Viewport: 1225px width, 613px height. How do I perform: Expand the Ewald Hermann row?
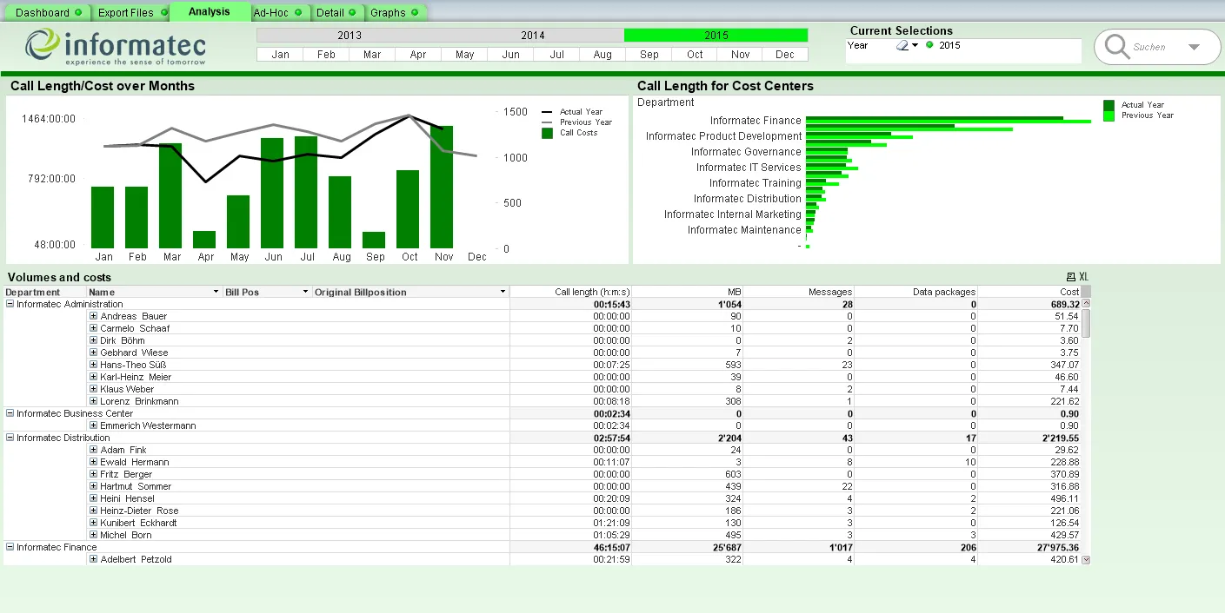point(94,463)
